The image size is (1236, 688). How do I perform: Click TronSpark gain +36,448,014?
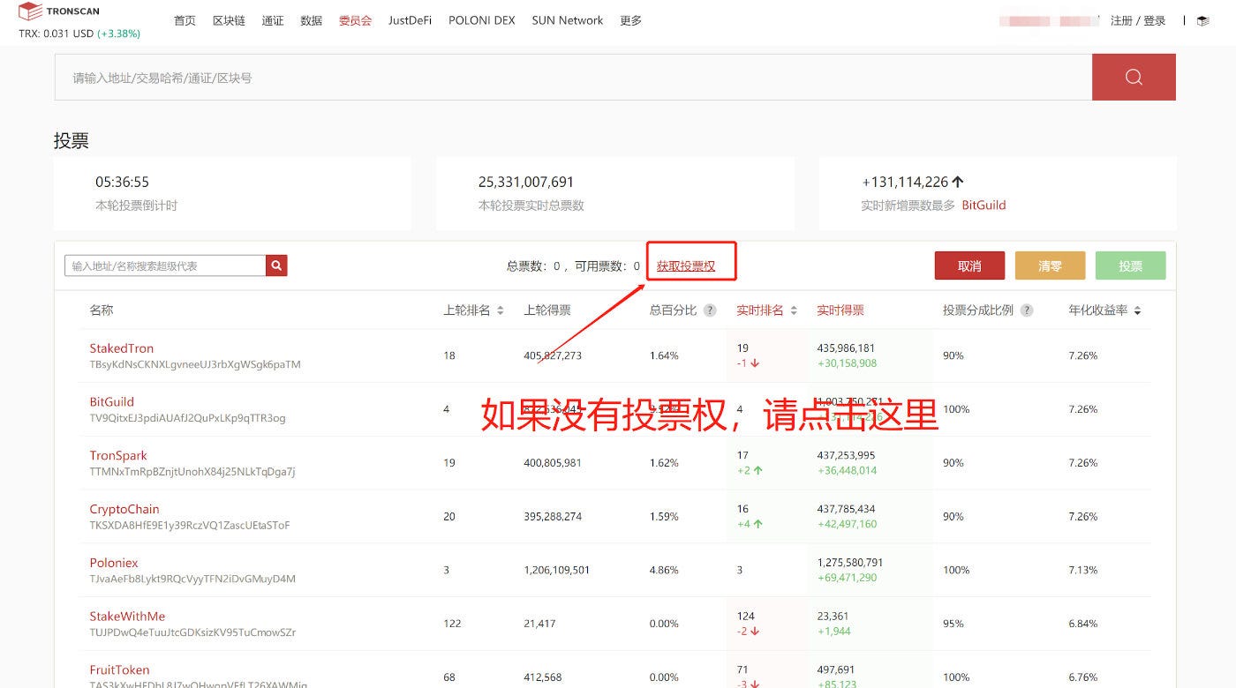pos(847,470)
